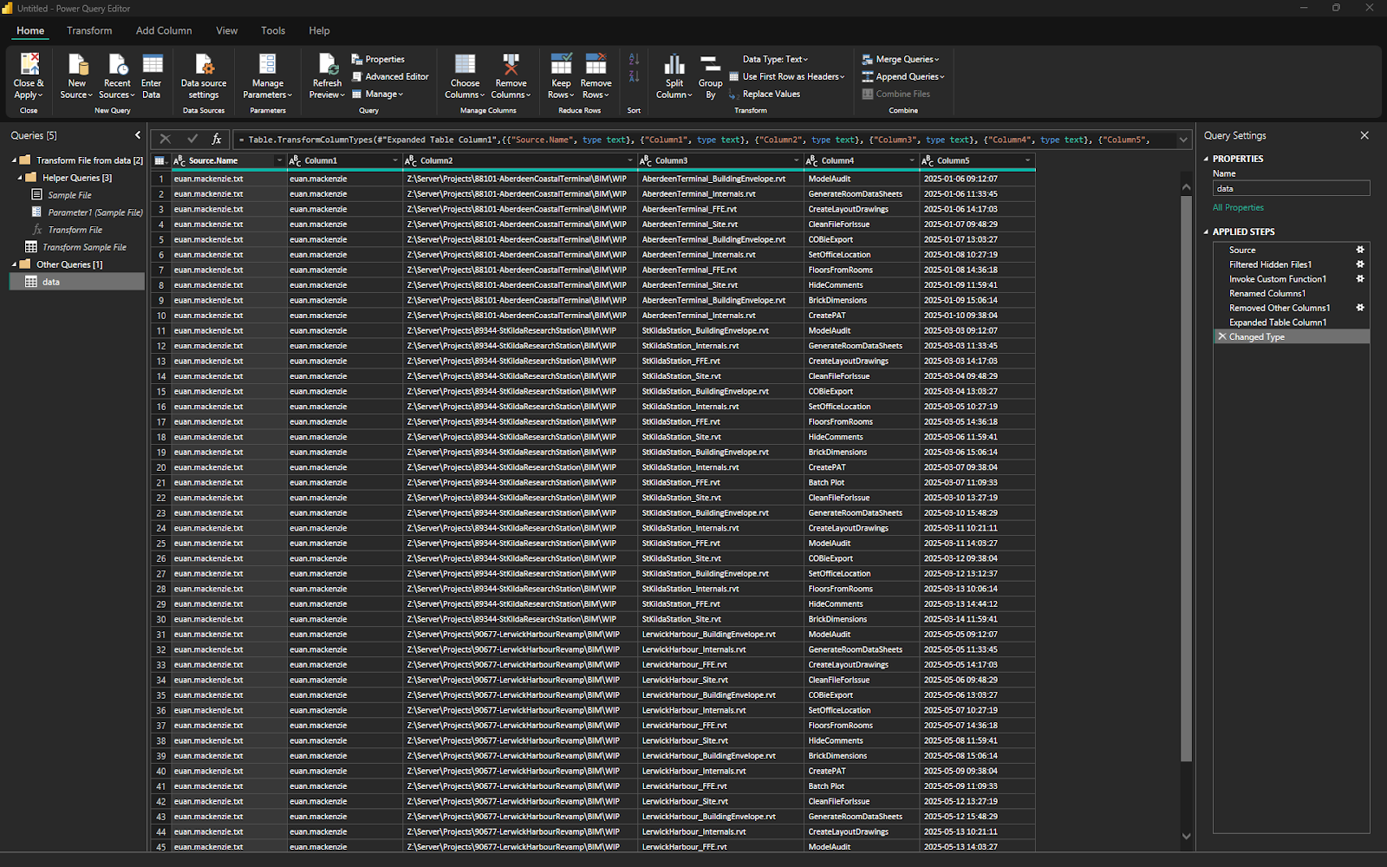Click the All Properties link
Screen dimensions: 1387x867
(x=1238, y=207)
